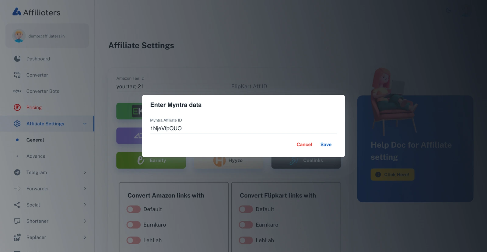Click the Earnify button

point(151,160)
